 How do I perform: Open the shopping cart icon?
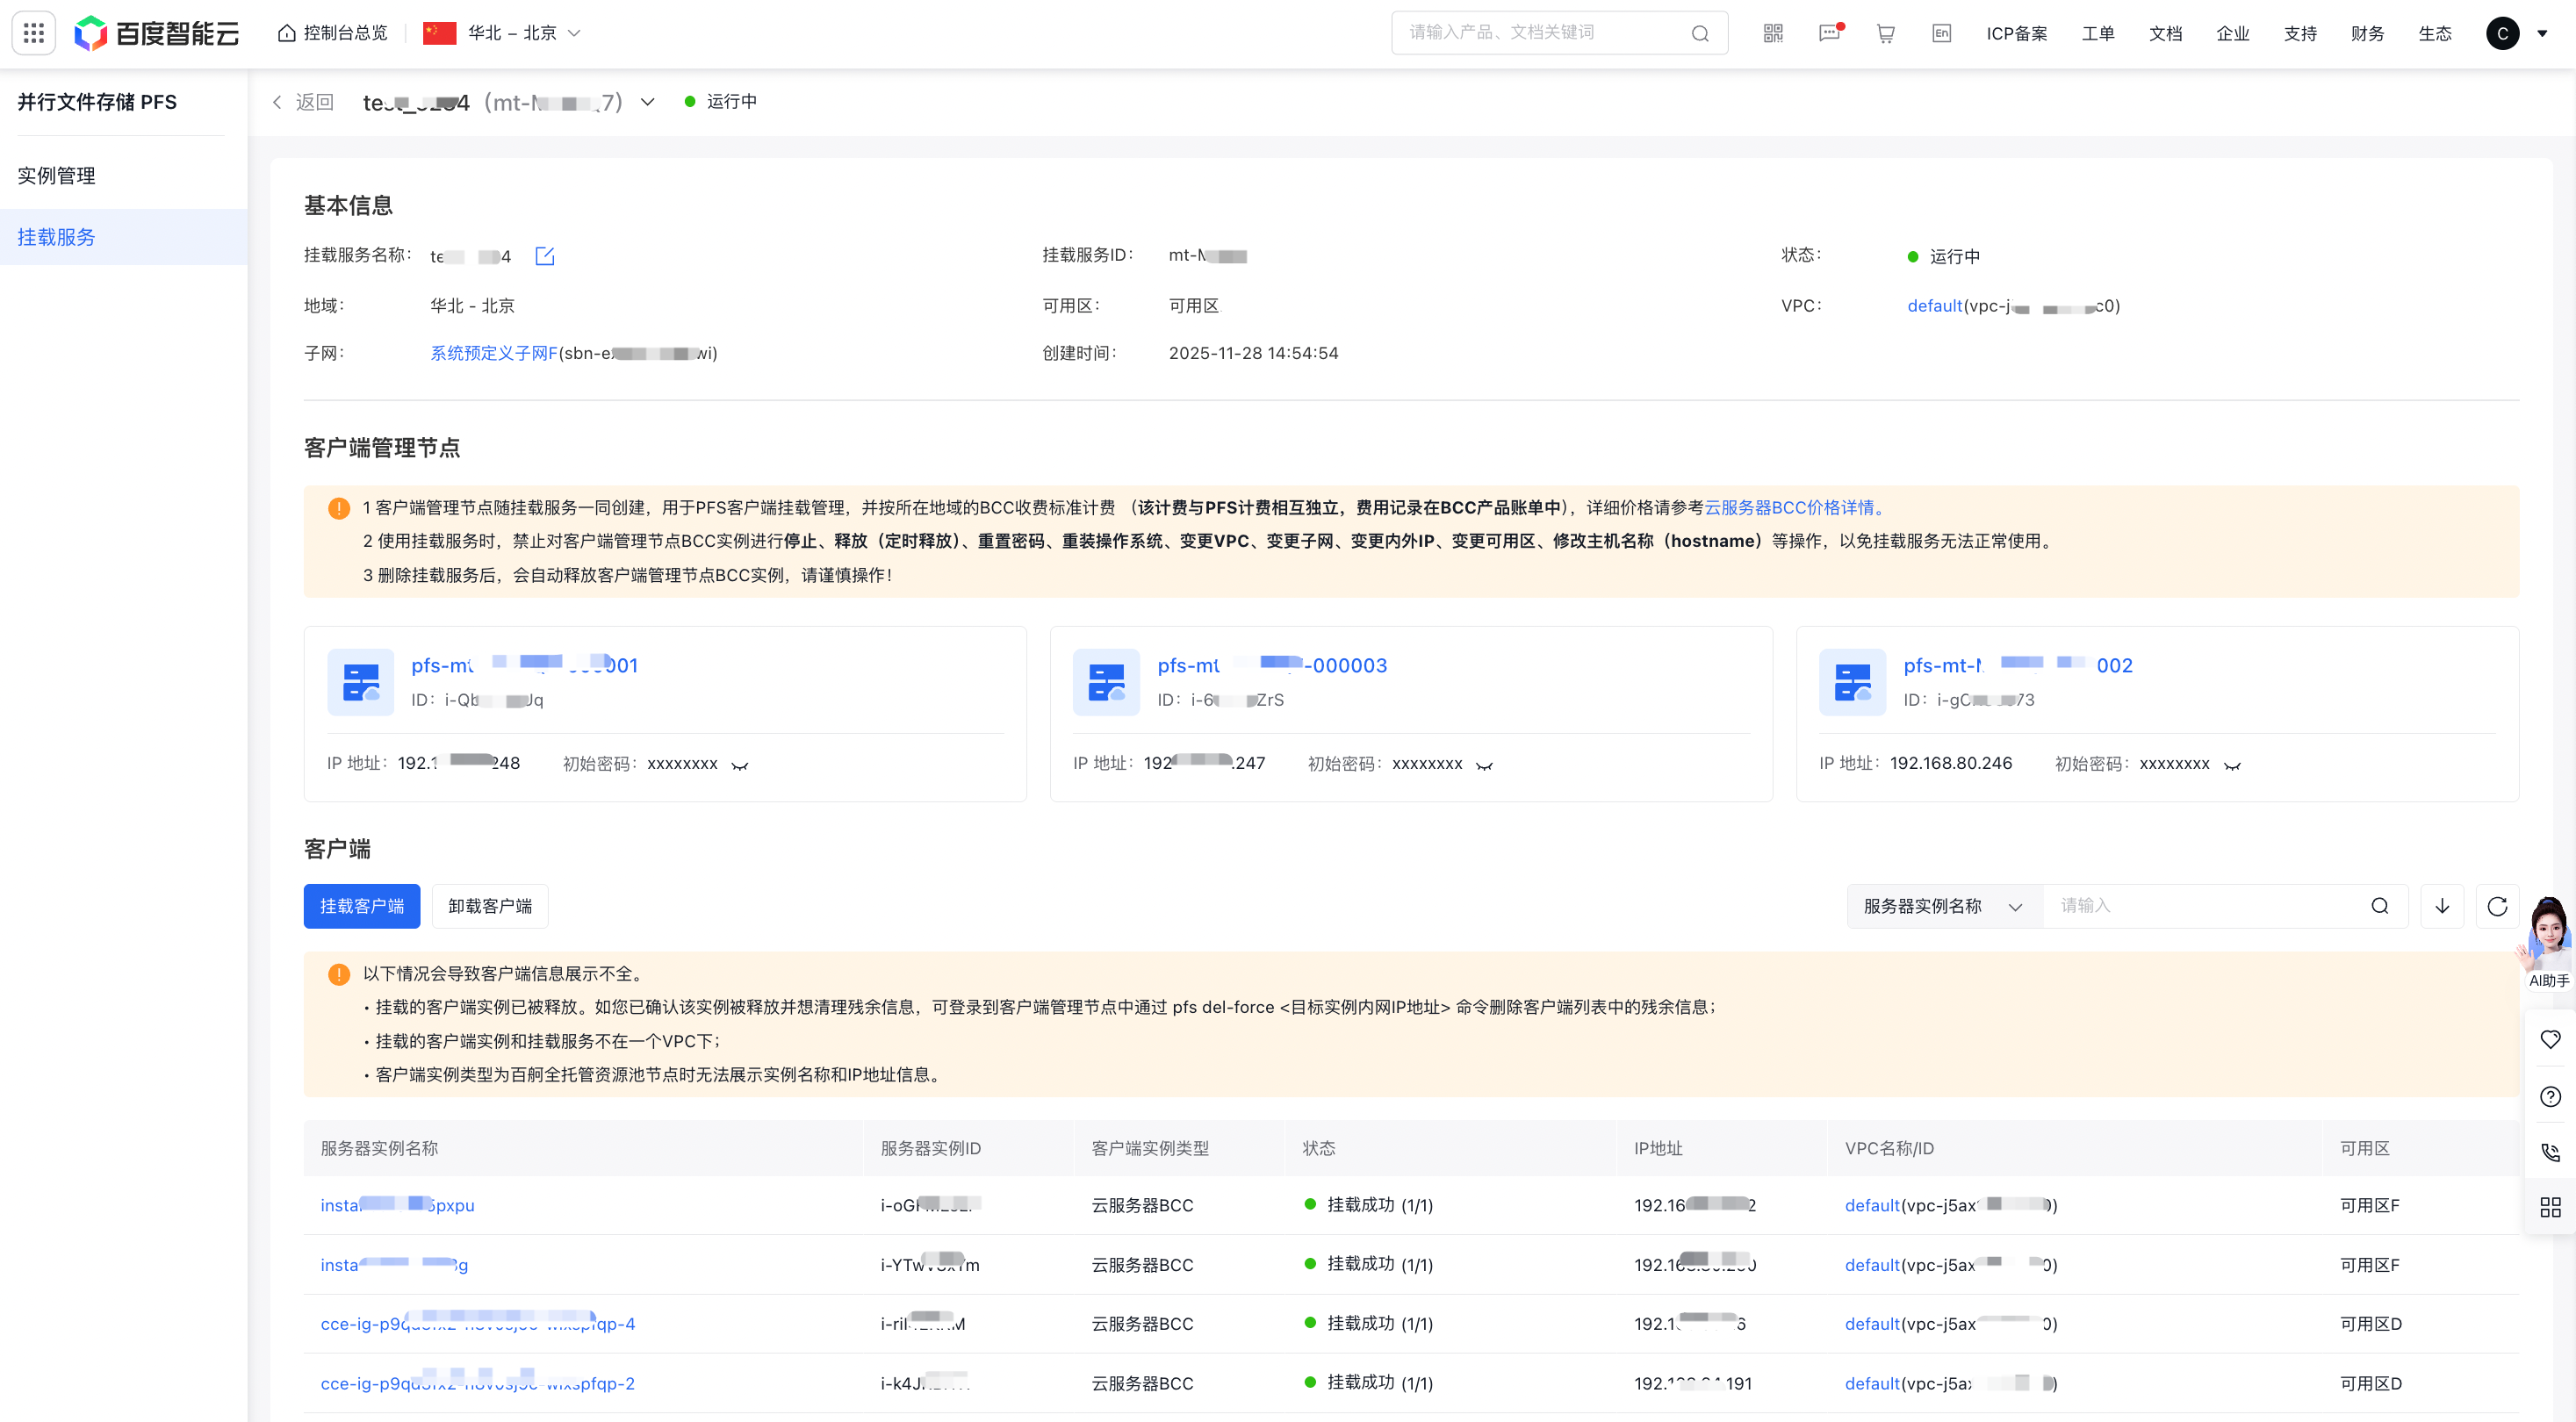[x=1885, y=33]
